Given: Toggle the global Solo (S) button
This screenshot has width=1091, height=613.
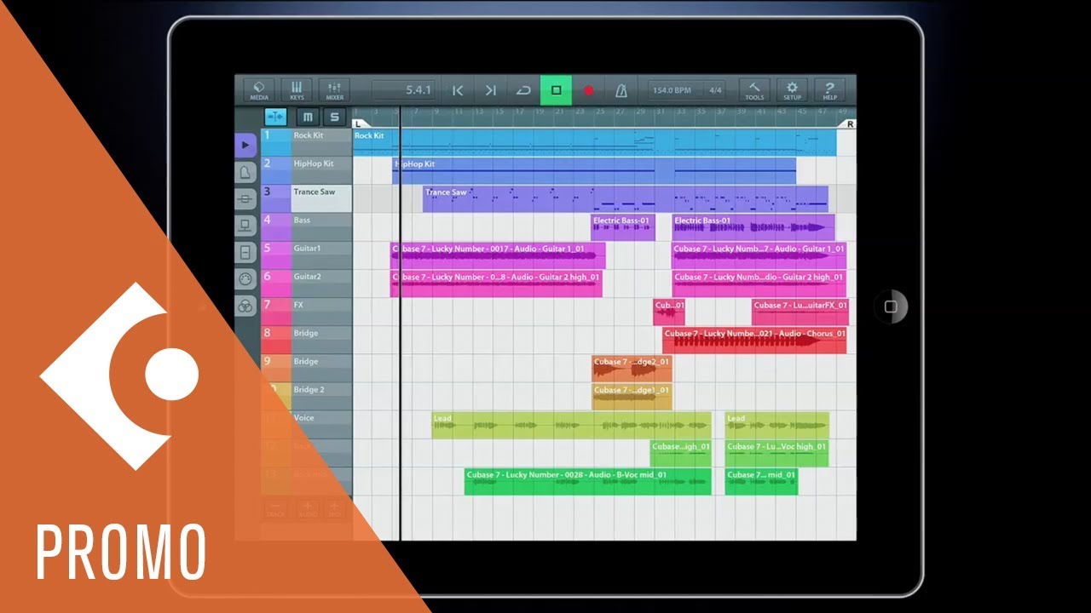Looking at the screenshot, I should [x=334, y=117].
